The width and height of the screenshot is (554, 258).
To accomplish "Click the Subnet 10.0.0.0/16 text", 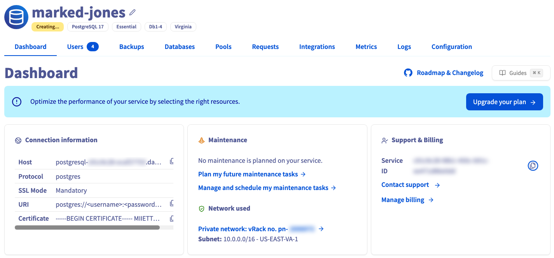I will pos(248,239).
